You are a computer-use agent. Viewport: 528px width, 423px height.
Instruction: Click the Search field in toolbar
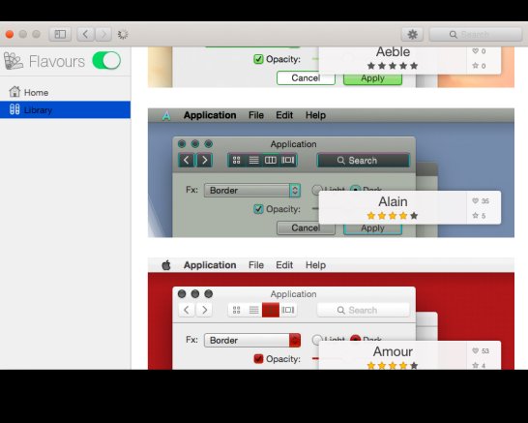[476, 35]
